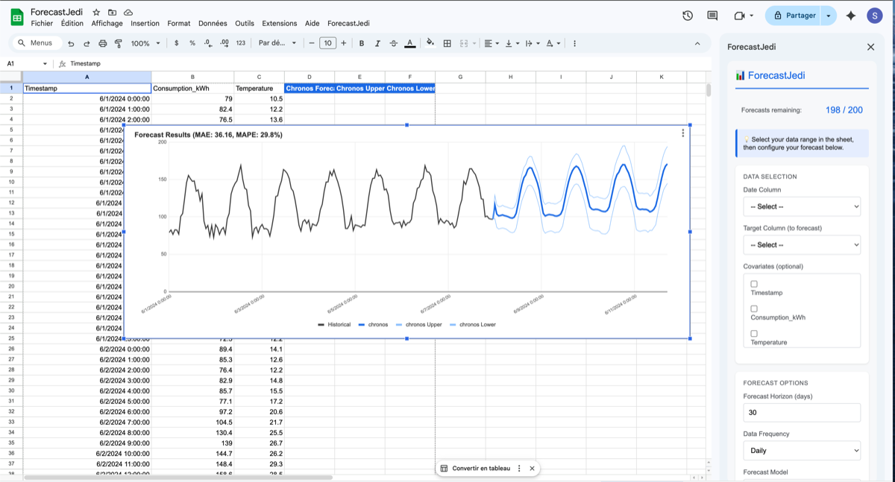Screen dimensions: 895x482
Task: Toggle bold formatting in the toolbar
Action: (x=361, y=43)
